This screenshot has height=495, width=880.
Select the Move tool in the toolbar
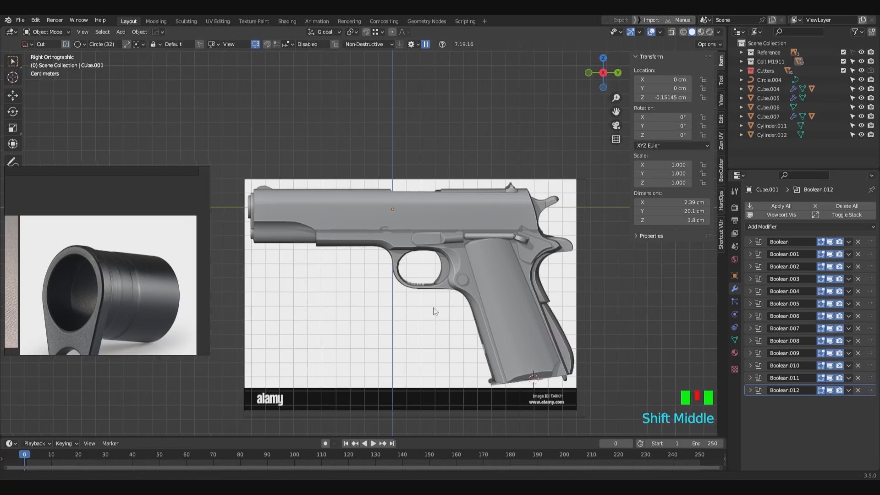(x=12, y=95)
